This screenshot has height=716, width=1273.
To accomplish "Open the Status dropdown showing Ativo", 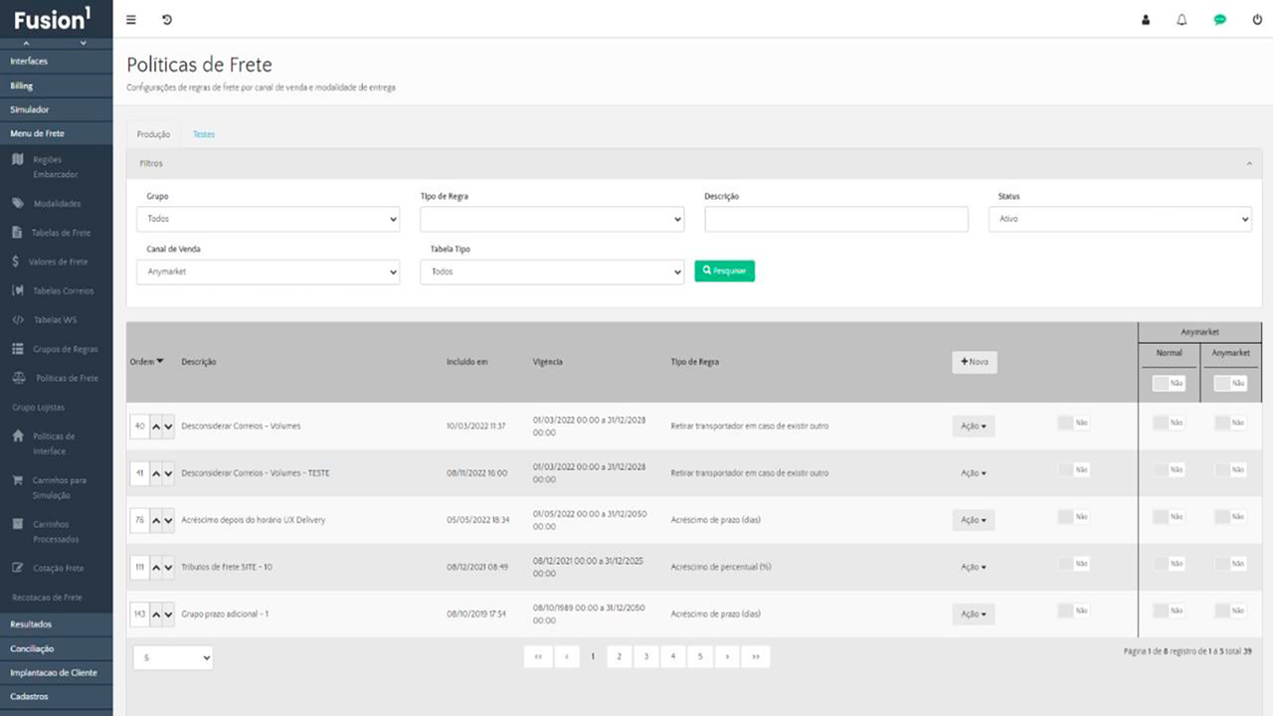I will tap(1120, 219).
